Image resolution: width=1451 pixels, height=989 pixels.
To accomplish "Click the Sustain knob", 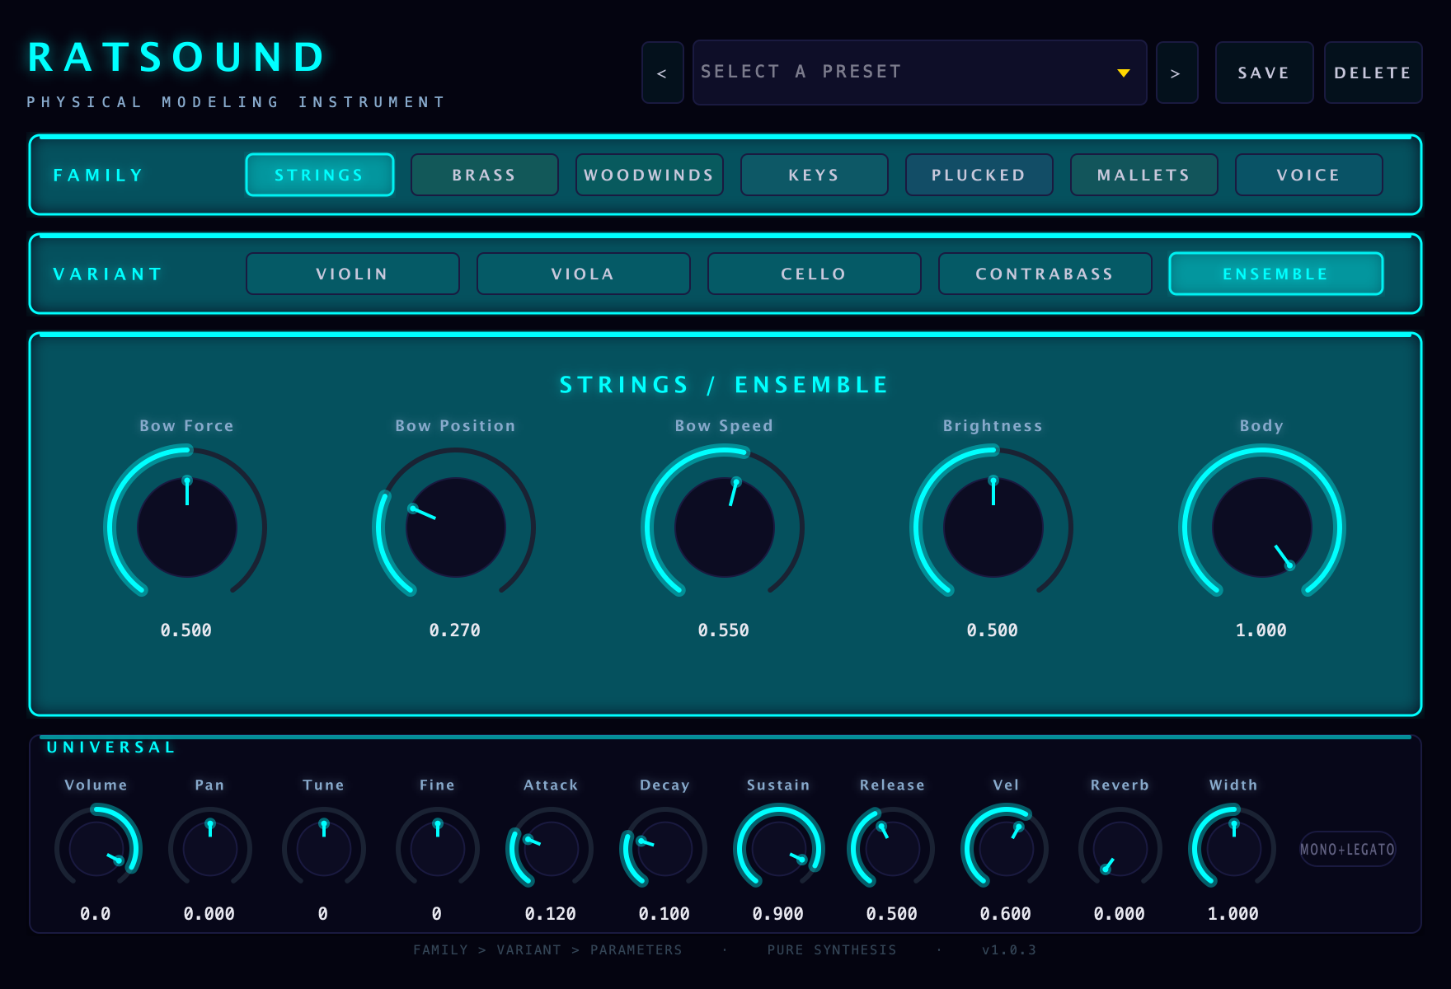I will tap(779, 849).
